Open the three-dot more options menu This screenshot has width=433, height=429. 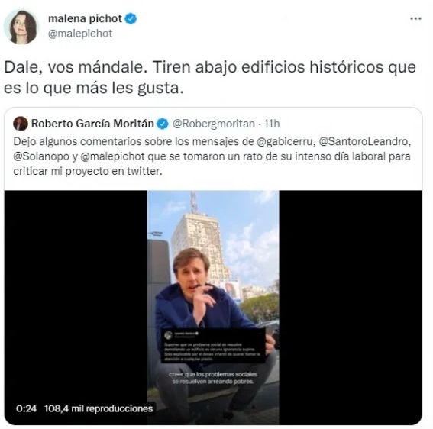pos(415,18)
